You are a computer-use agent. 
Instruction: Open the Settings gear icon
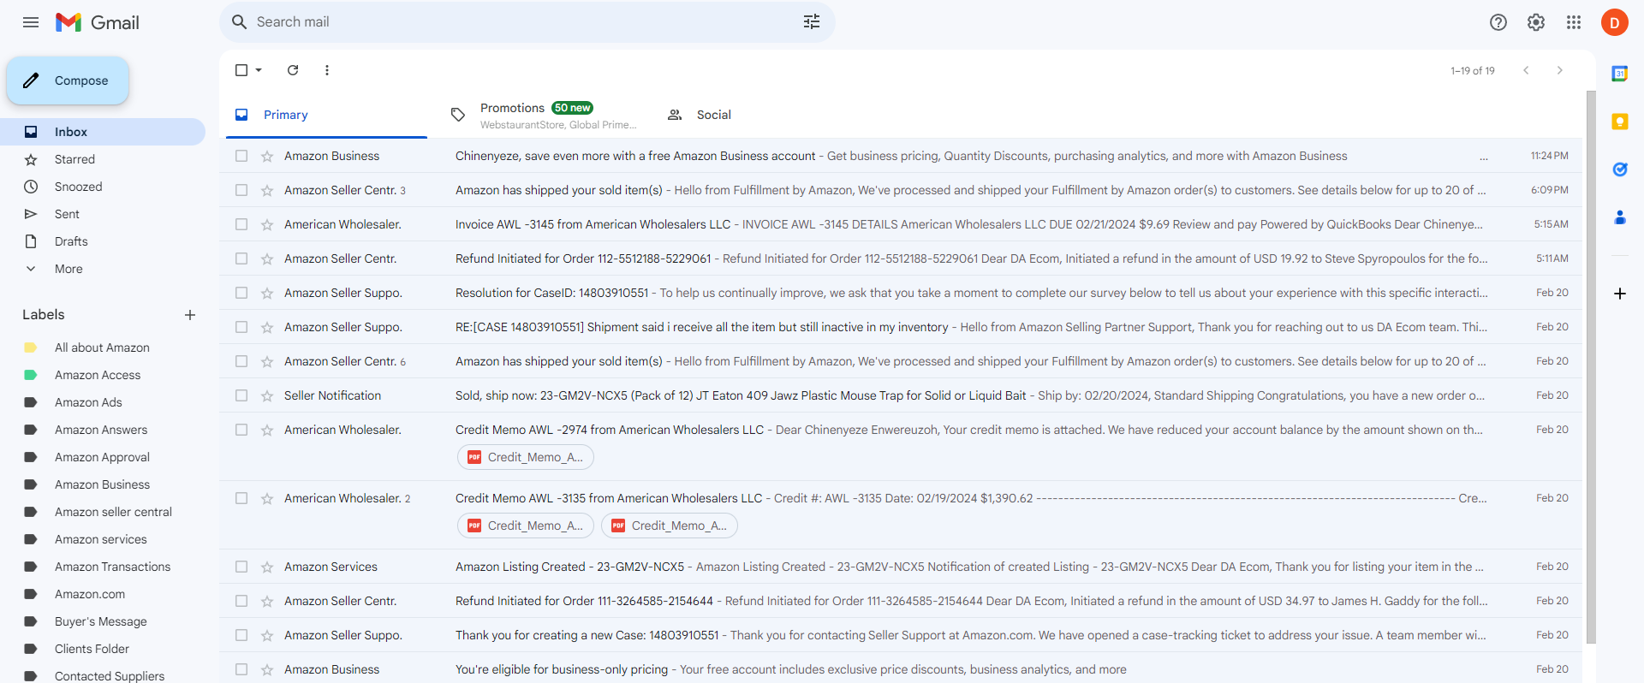(1536, 22)
